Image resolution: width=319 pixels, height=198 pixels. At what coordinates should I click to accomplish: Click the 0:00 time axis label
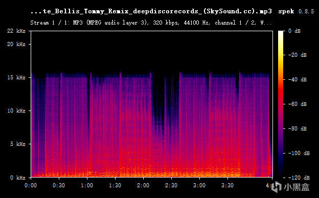pyautogui.click(x=31, y=185)
